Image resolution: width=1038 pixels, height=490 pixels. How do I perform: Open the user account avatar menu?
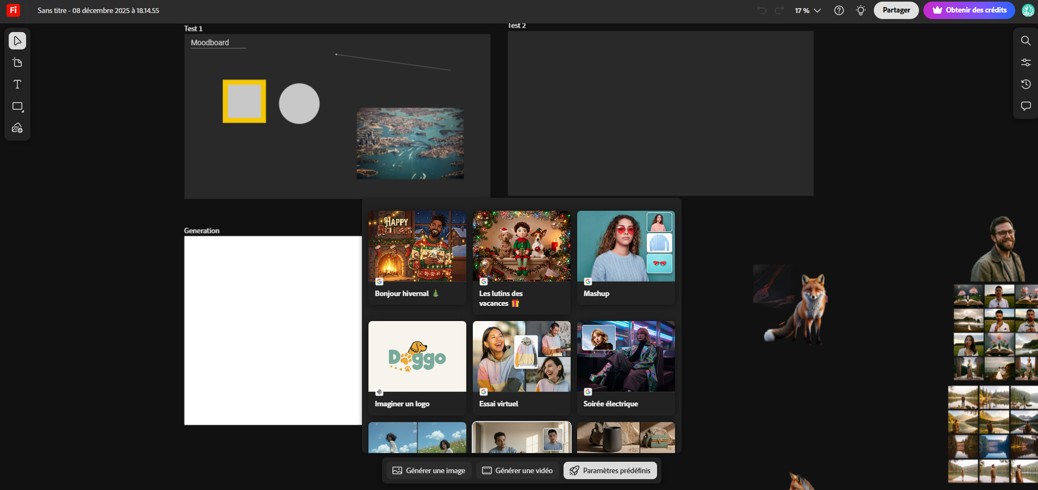[1028, 10]
